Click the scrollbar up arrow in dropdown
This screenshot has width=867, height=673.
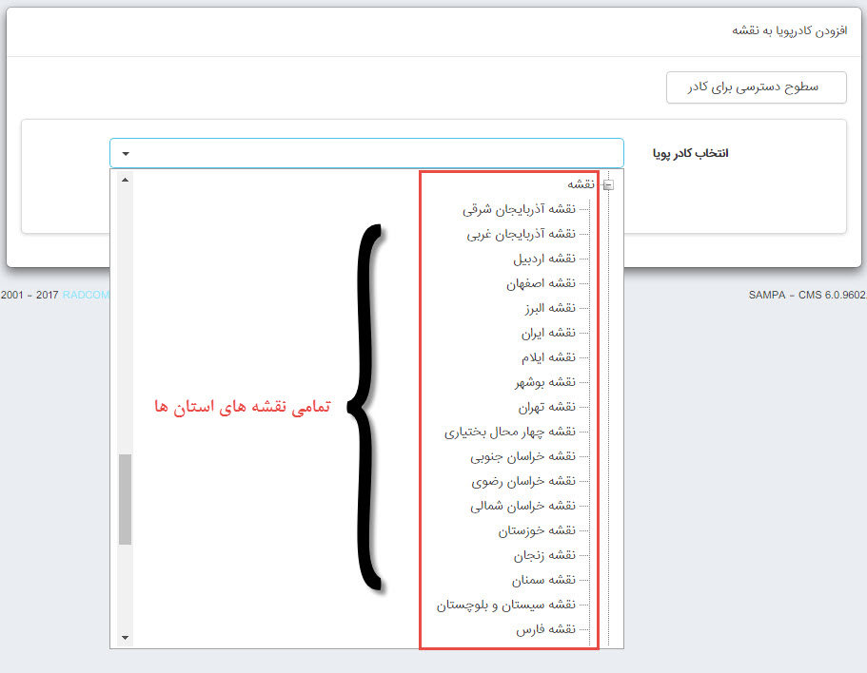[125, 179]
